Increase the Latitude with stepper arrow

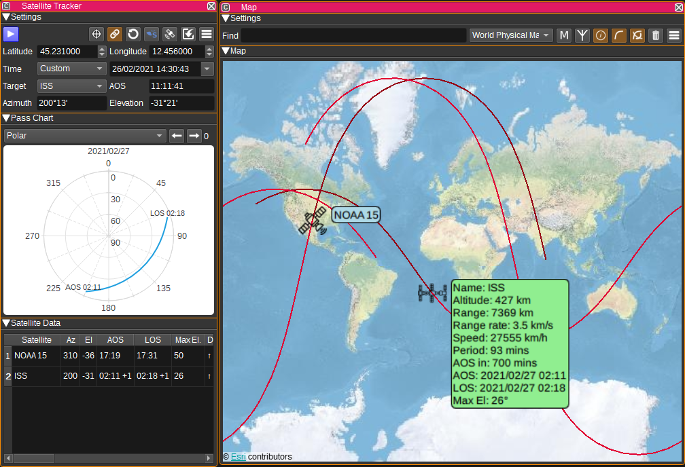[x=102, y=49]
